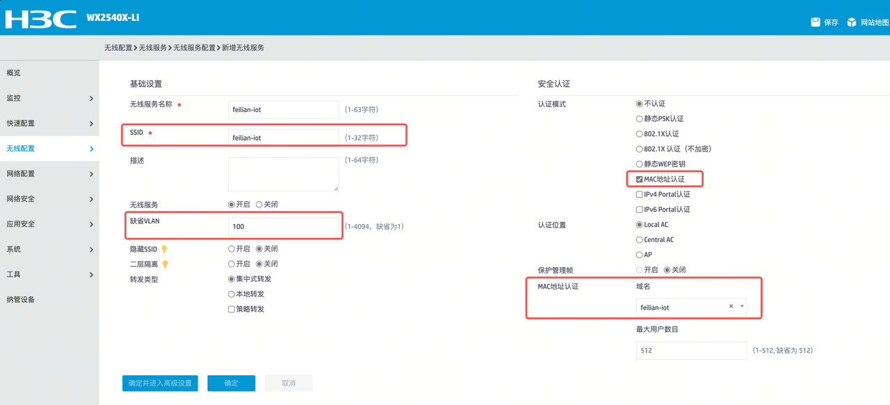Expand the 快速配置 sidebar menu
Screen dimensions: 890x405
coord(49,123)
